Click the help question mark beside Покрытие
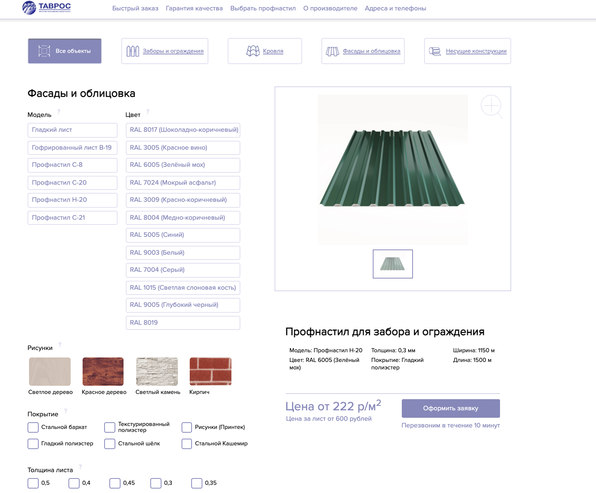Viewport: 596px width, 493px height. [x=65, y=411]
